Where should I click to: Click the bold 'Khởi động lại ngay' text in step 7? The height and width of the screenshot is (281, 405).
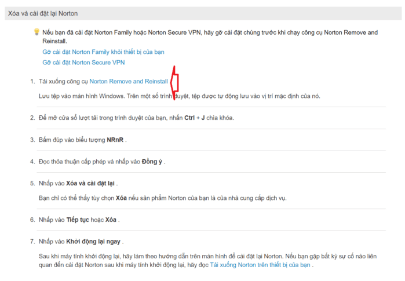[93, 242]
